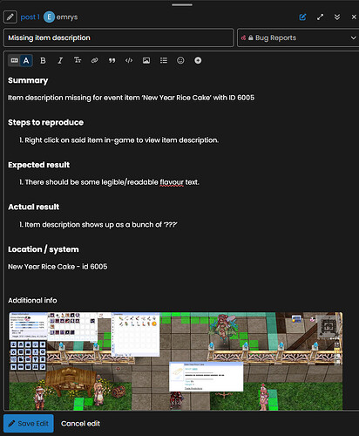Toggle bold formatting in editor toolbar

43,60
